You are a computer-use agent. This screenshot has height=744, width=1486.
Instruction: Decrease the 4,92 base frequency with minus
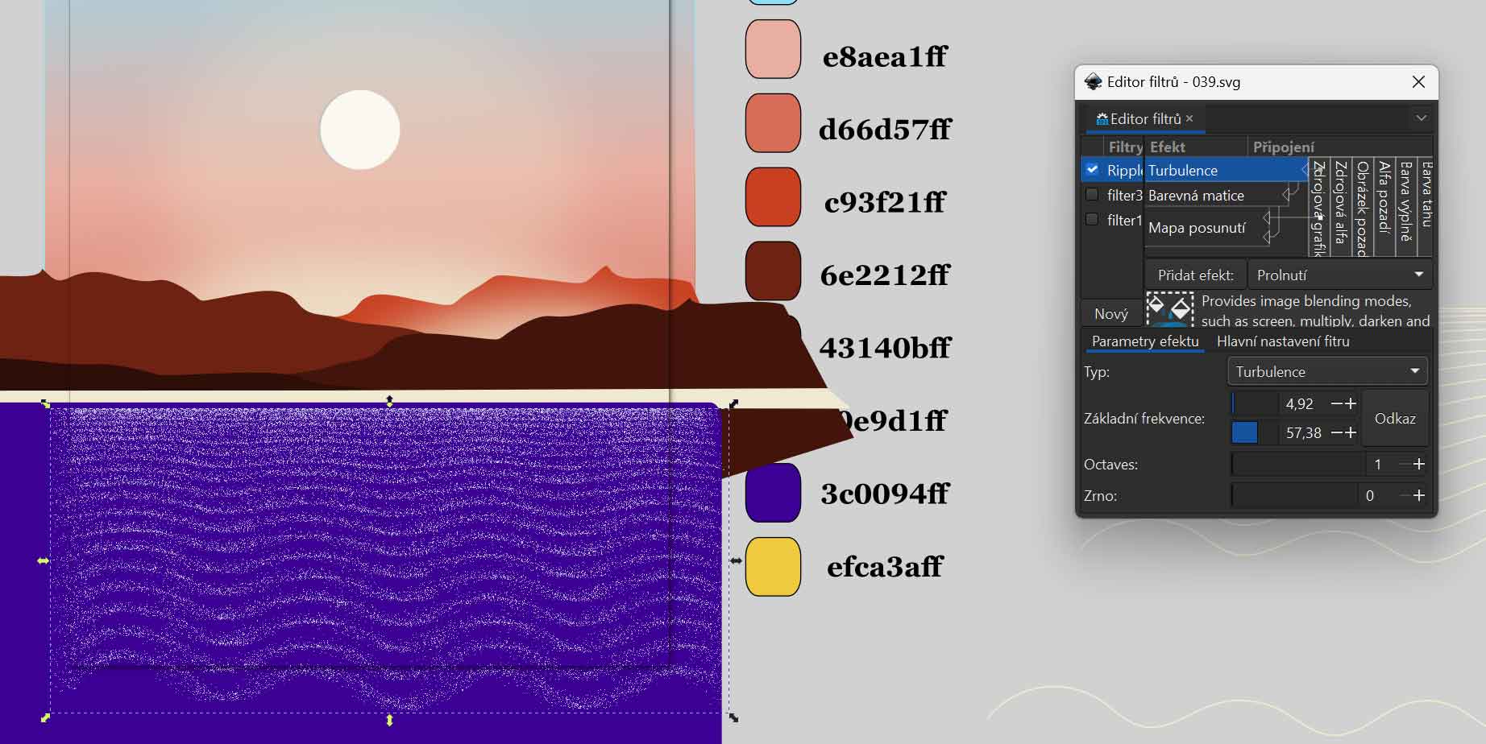(1337, 403)
